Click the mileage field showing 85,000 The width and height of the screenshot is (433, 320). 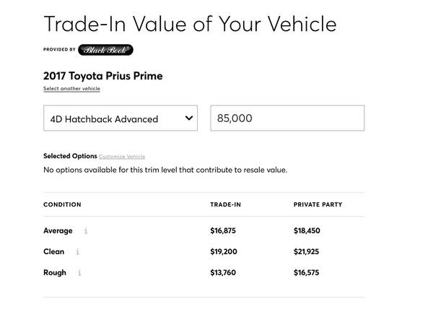(287, 118)
